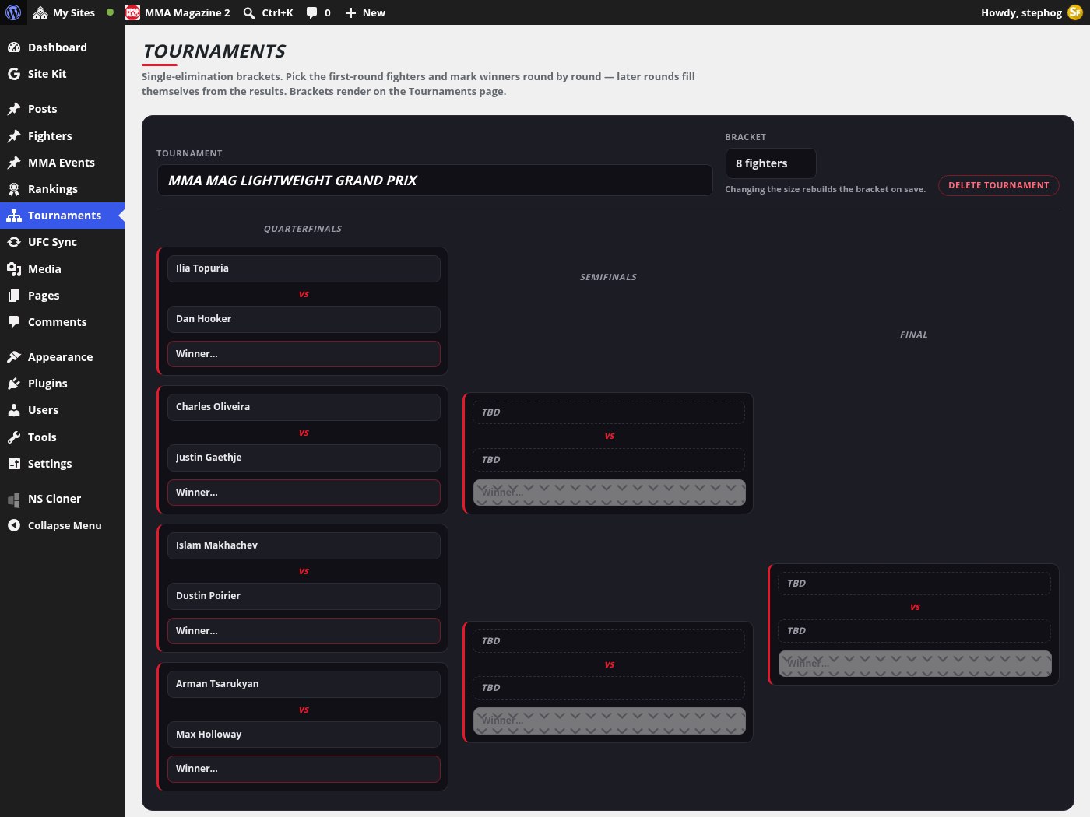Click the comments bubble in admin bar
This screenshot has width=1090, height=817.
pos(312,12)
